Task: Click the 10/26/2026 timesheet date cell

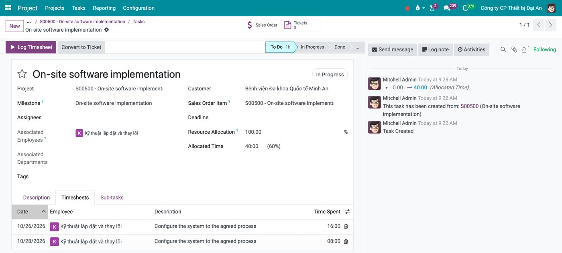Action: click(x=31, y=226)
